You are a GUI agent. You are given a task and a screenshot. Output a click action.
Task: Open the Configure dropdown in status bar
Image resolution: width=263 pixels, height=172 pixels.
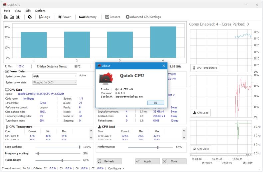116,168
